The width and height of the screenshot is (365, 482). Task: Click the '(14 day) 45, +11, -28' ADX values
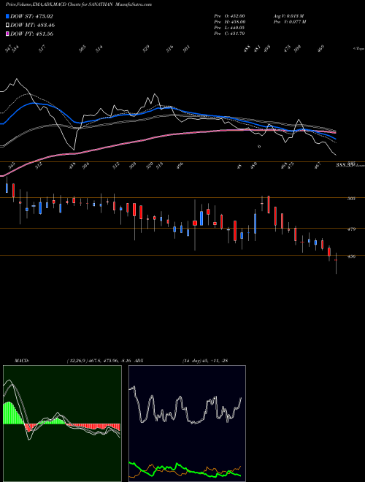[x=204, y=361]
